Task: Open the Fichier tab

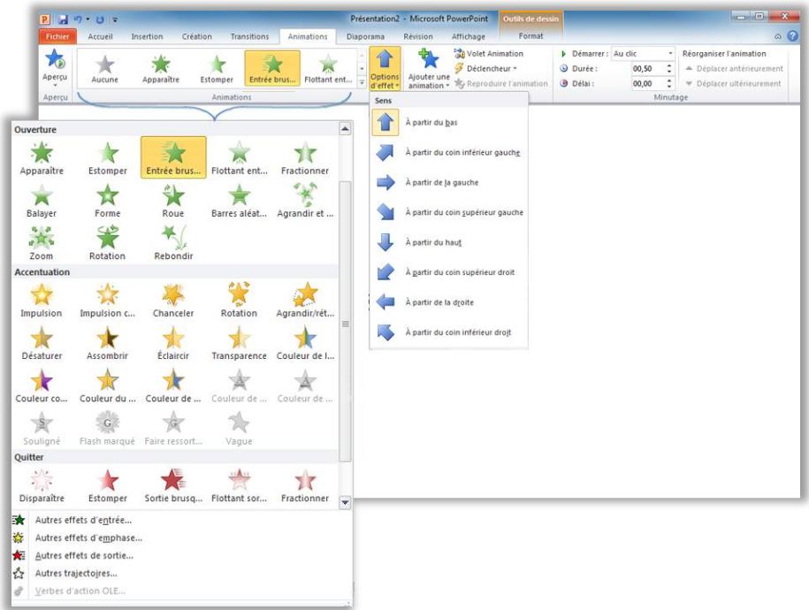Action: point(57,36)
